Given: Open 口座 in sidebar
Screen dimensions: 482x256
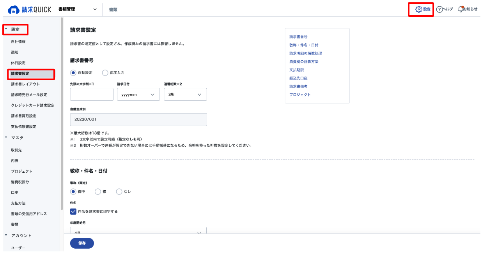Looking at the screenshot, I should tap(14, 193).
